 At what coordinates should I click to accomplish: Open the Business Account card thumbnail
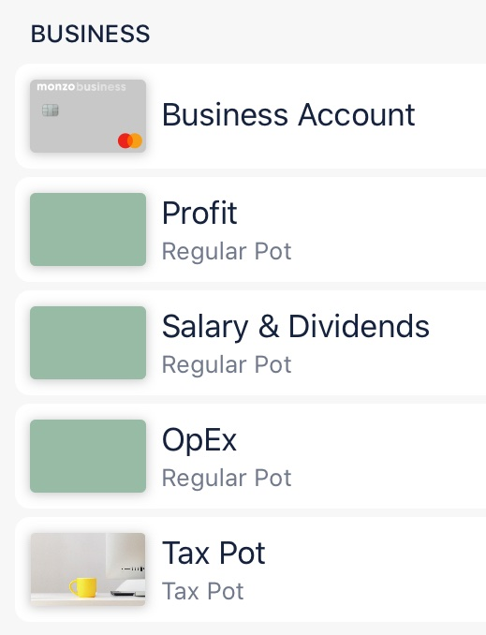coord(88,116)
